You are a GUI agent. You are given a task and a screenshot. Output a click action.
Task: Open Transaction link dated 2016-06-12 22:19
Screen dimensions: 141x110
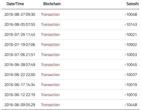click(x=50, y=95)
